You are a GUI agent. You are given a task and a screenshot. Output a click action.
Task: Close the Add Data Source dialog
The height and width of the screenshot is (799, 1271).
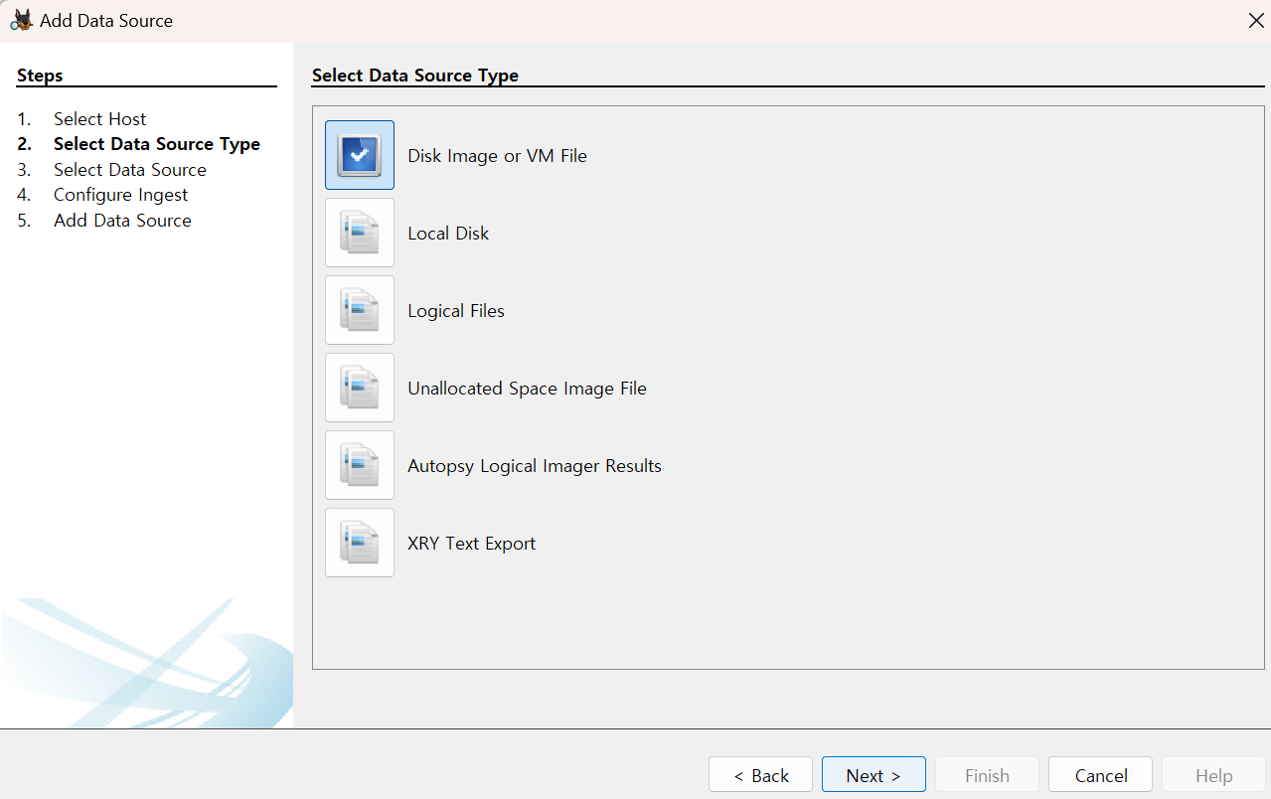[x=1256, y=20]
